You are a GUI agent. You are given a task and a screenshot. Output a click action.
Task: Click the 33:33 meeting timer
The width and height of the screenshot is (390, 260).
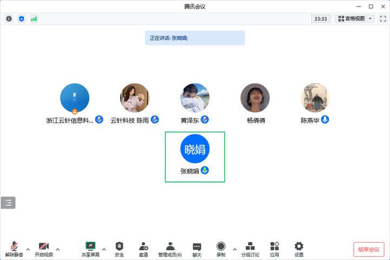(321, 18)
